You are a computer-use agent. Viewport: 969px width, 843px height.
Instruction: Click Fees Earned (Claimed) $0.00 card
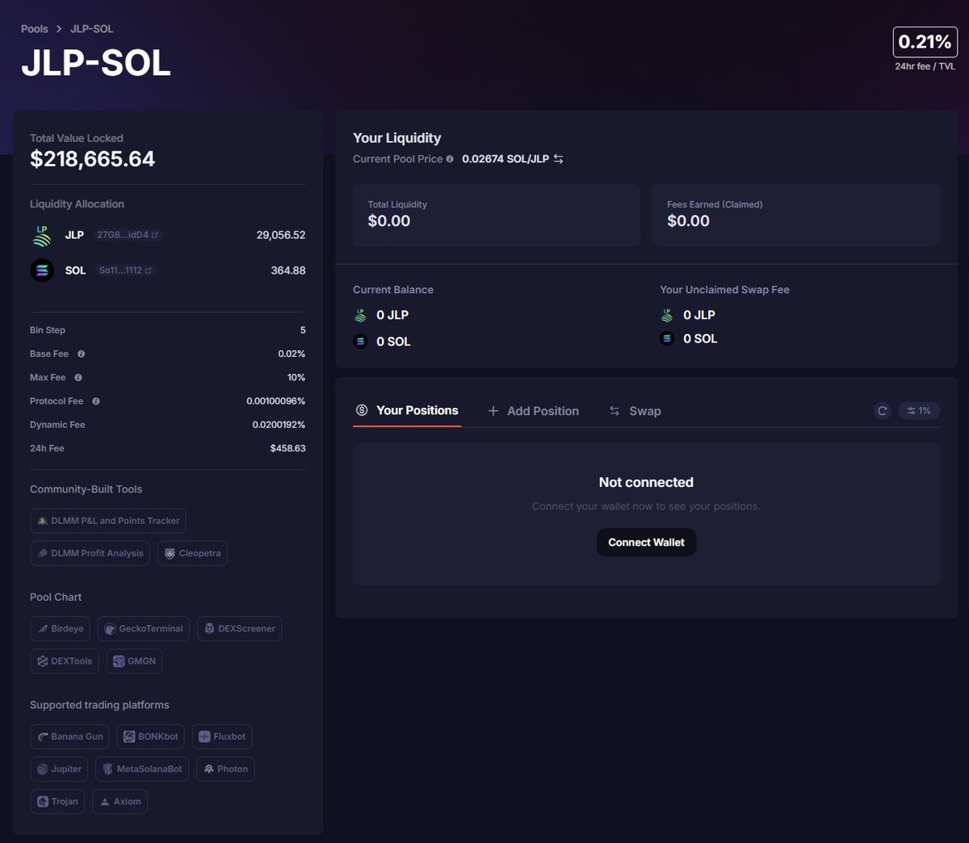point(796,215)
